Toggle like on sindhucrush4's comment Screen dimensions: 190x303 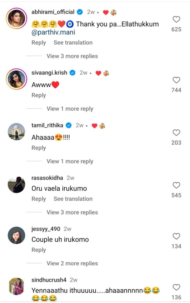click(176, 288)
